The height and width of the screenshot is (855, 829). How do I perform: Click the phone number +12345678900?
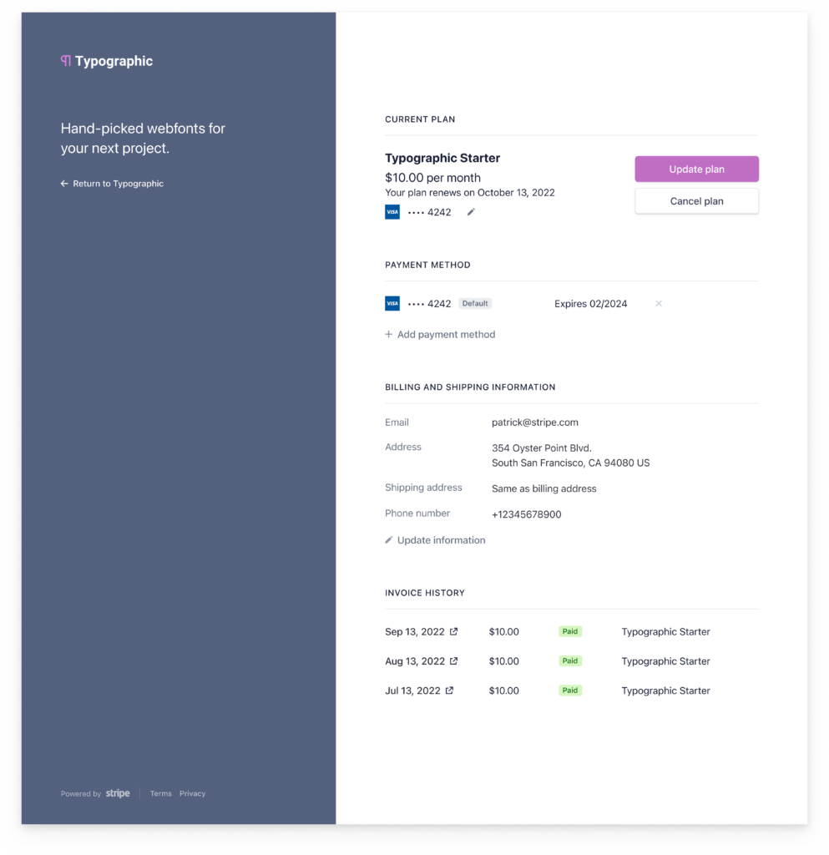(527, 514)
